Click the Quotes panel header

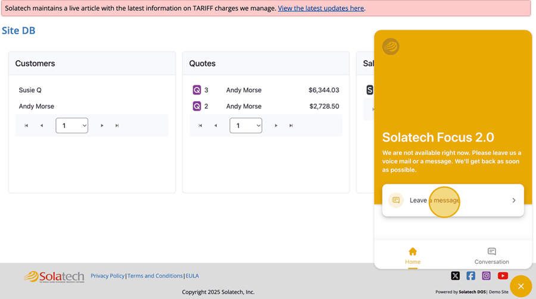coord(266,64)
